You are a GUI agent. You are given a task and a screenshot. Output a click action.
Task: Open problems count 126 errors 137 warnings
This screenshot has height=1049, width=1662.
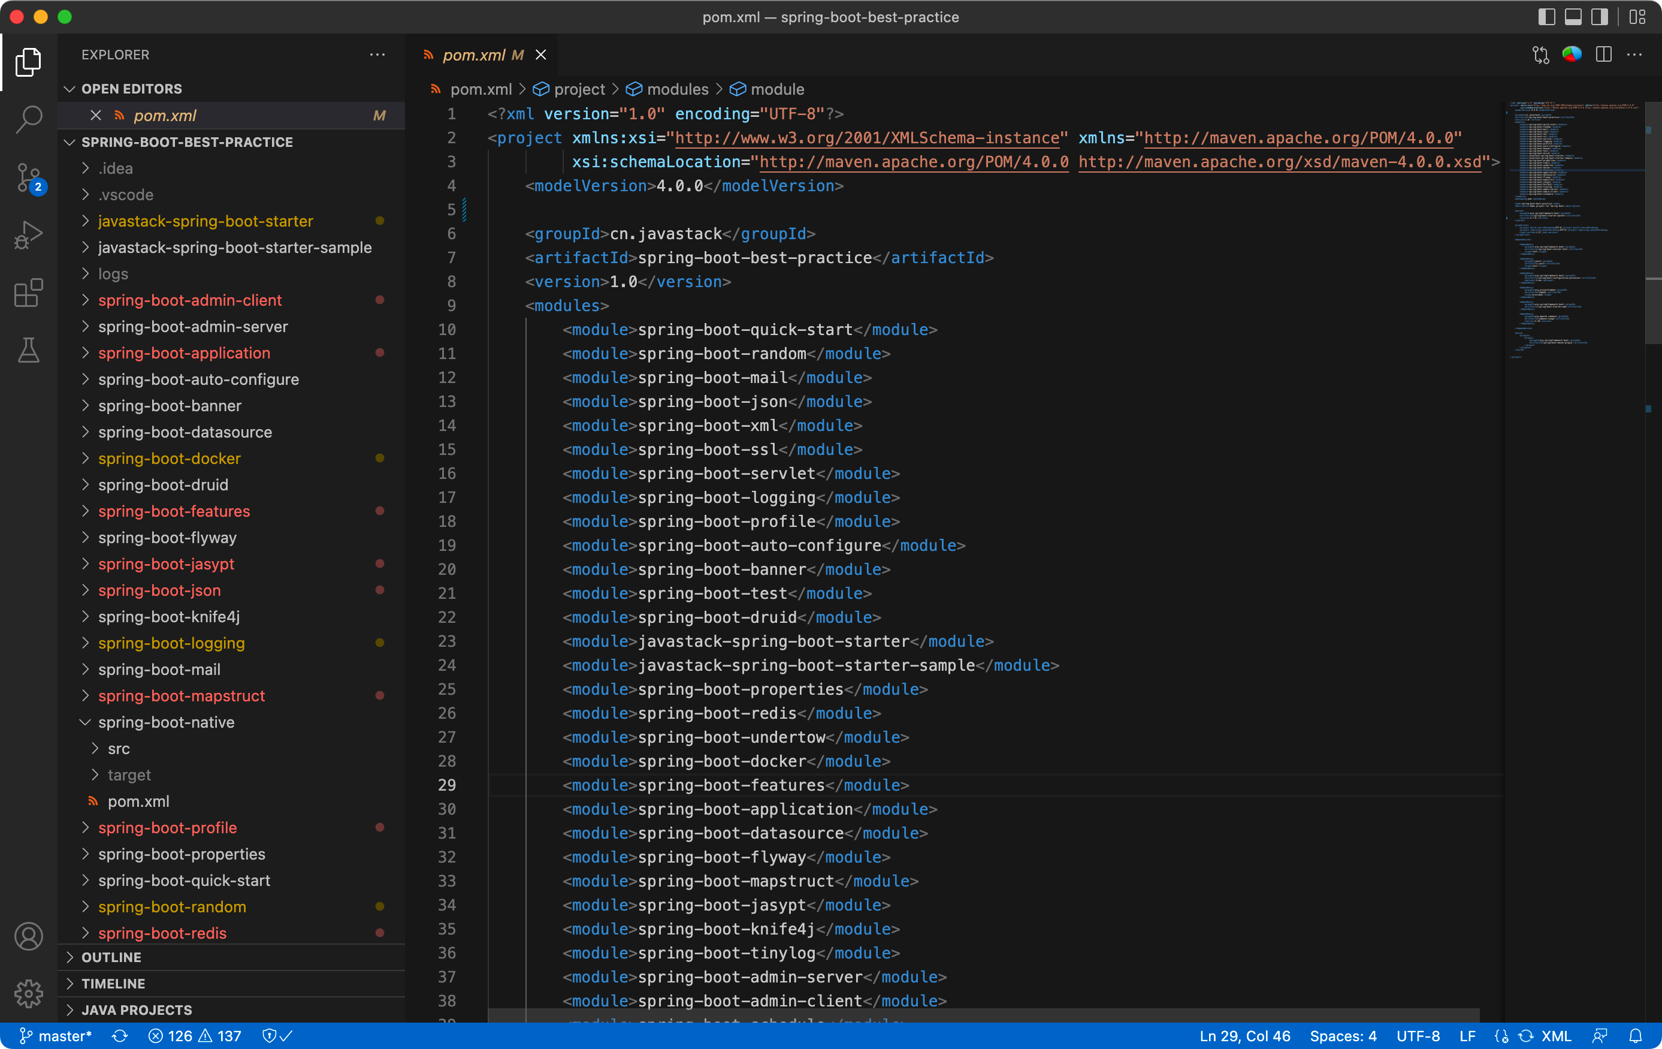click(195, 1036)
